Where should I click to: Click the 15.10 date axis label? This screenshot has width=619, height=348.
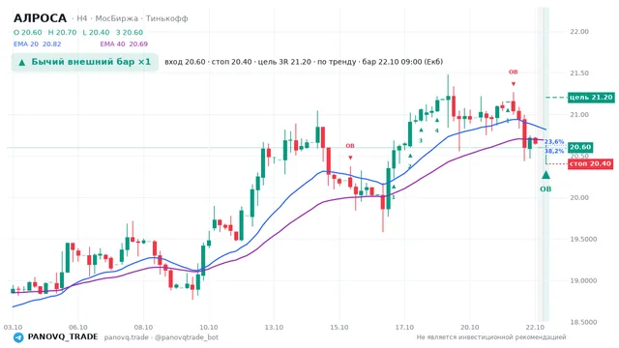click(339, 328)
